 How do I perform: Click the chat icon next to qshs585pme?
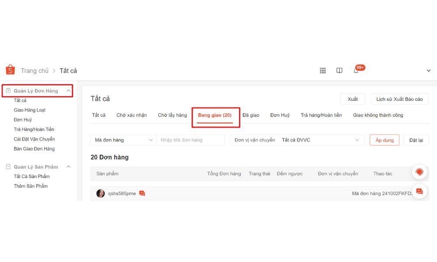142,193
